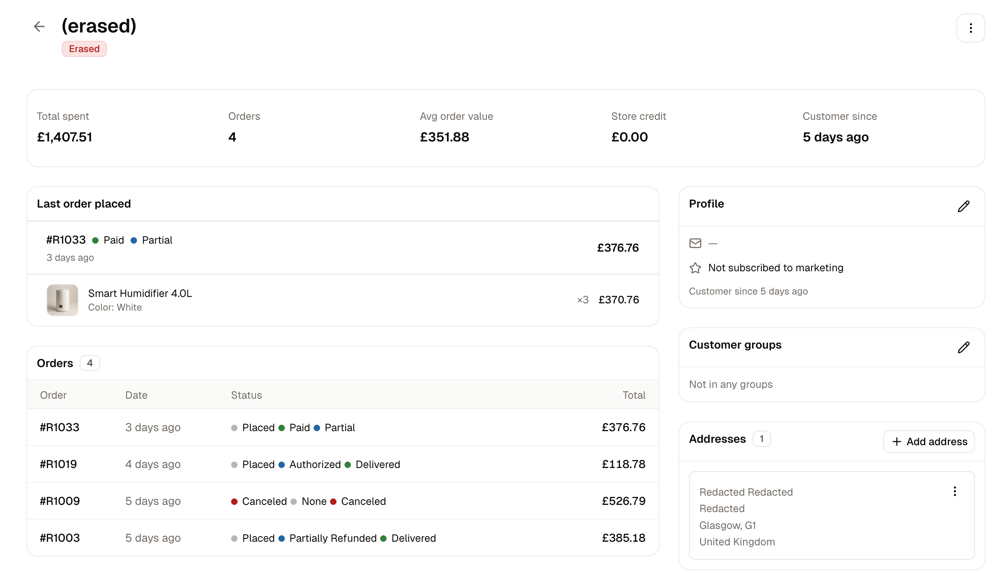Click the email envelope icon in Profile

coord(695,243)
